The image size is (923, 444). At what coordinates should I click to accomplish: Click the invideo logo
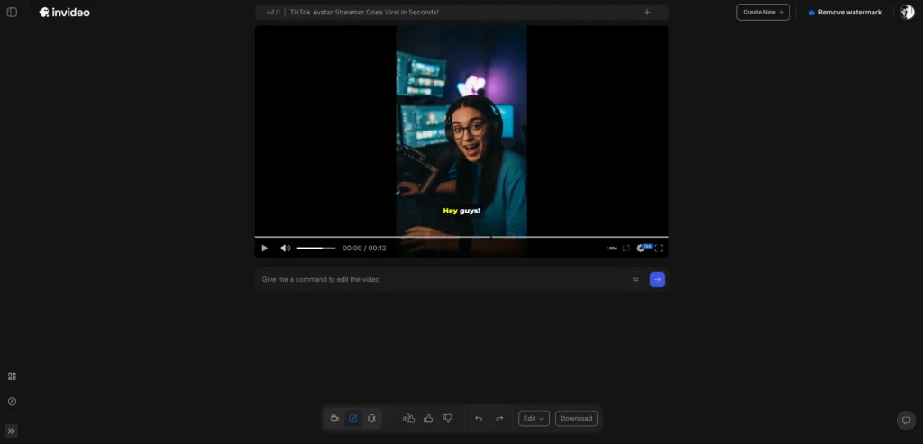click(x=64, y=12)
